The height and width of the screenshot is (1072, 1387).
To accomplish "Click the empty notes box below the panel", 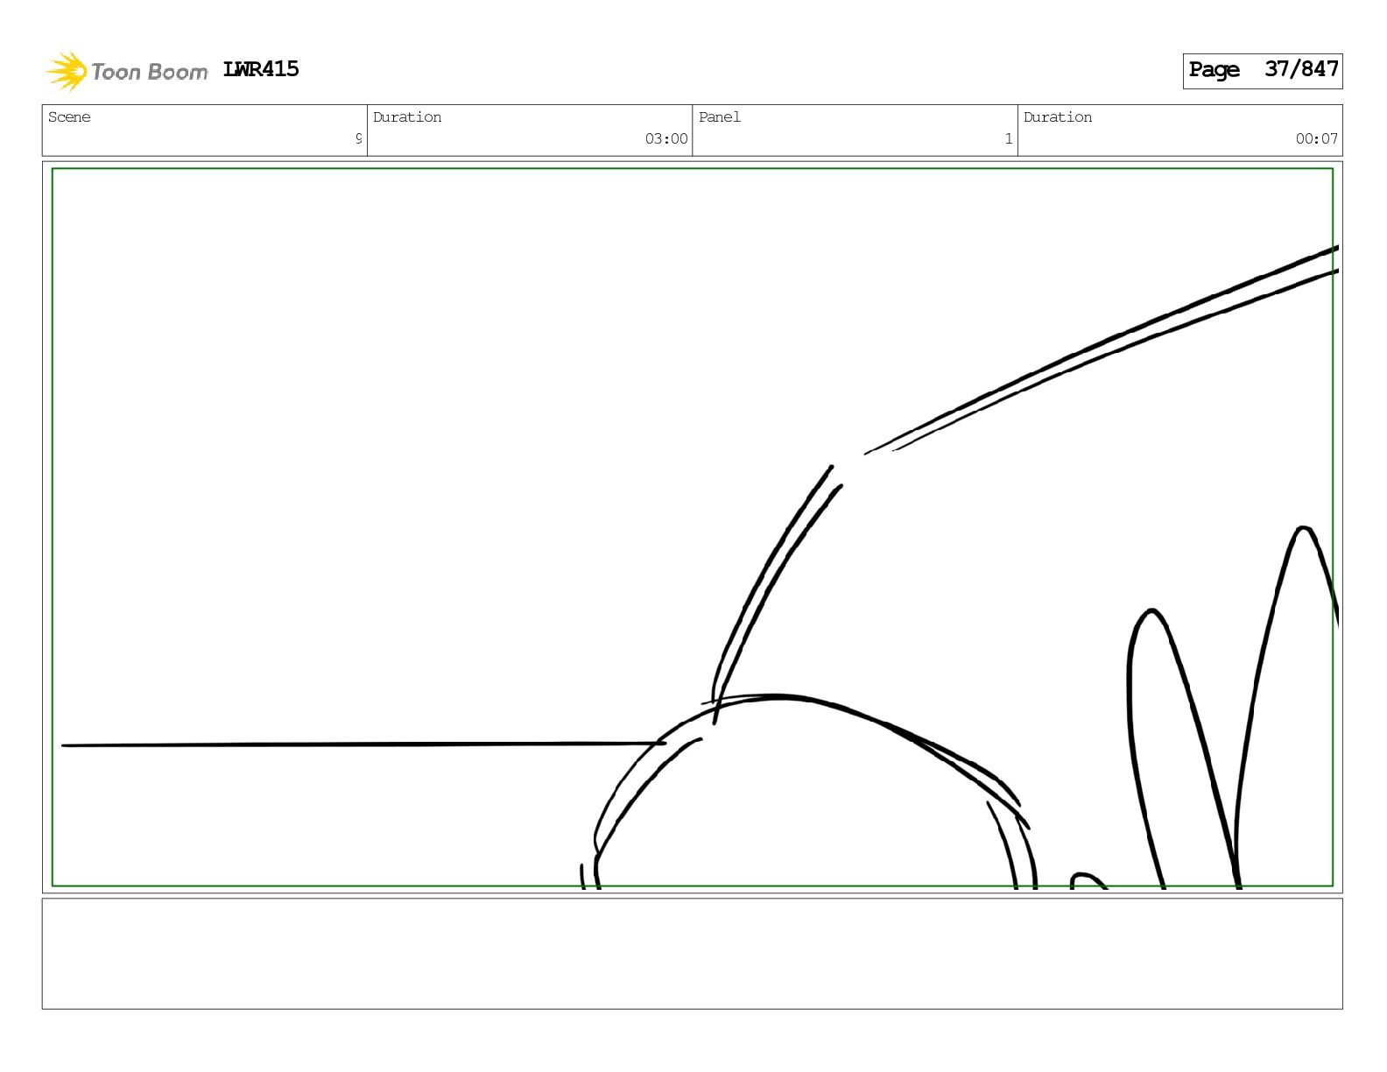I will click(x=692, y=954).
